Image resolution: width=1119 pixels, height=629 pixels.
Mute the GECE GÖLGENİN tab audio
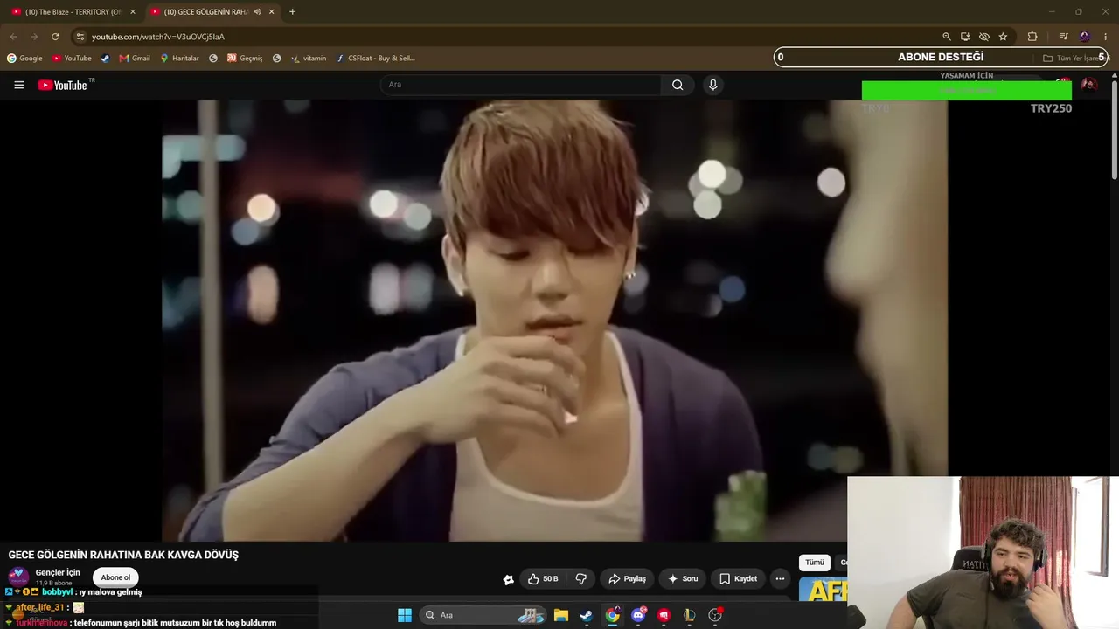coord(257,12)
